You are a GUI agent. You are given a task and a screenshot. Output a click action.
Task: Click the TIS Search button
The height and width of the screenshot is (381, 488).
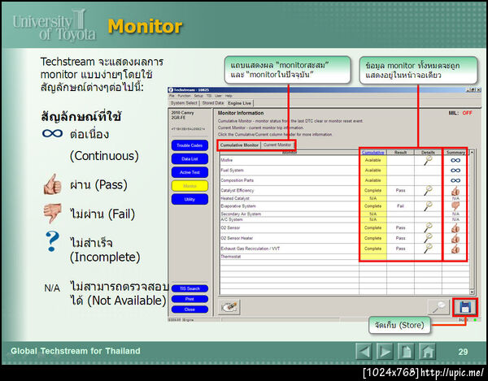point(190,288)
